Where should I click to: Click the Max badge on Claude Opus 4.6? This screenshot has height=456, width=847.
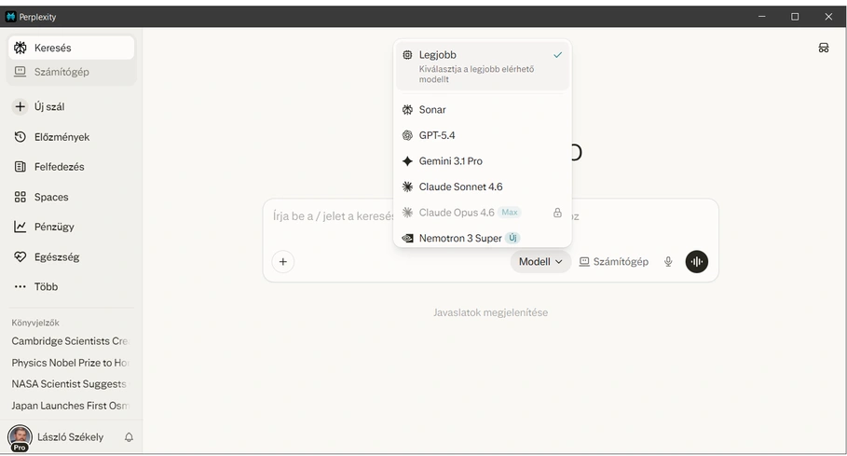(x=510, y=213)
